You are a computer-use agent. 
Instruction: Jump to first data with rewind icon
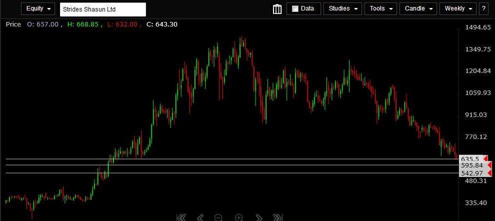click(181, 217)
